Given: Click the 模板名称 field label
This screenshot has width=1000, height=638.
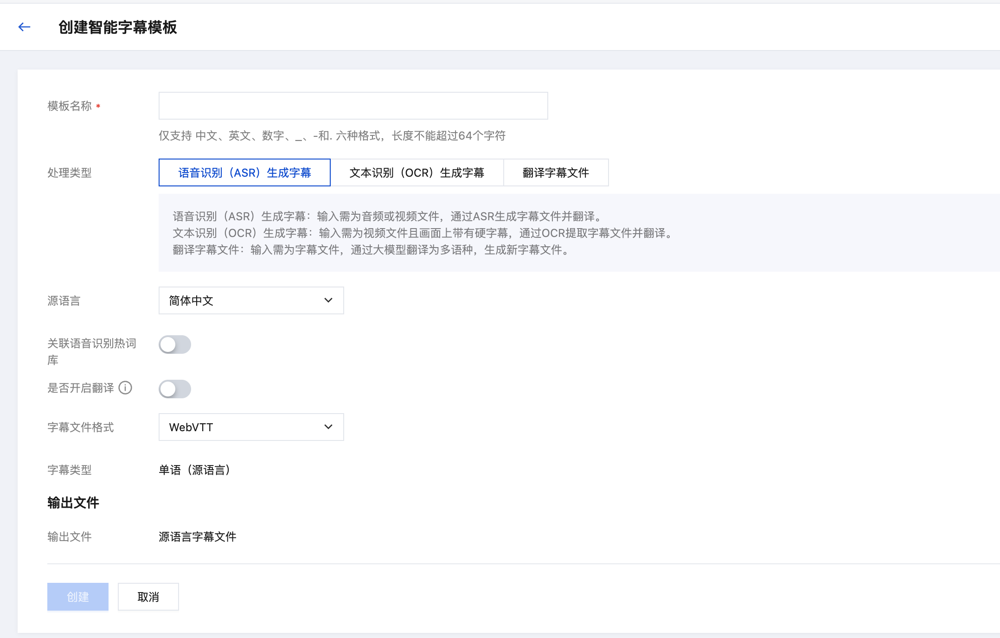Looking at the screenshot, I should (x=70, y=106).
